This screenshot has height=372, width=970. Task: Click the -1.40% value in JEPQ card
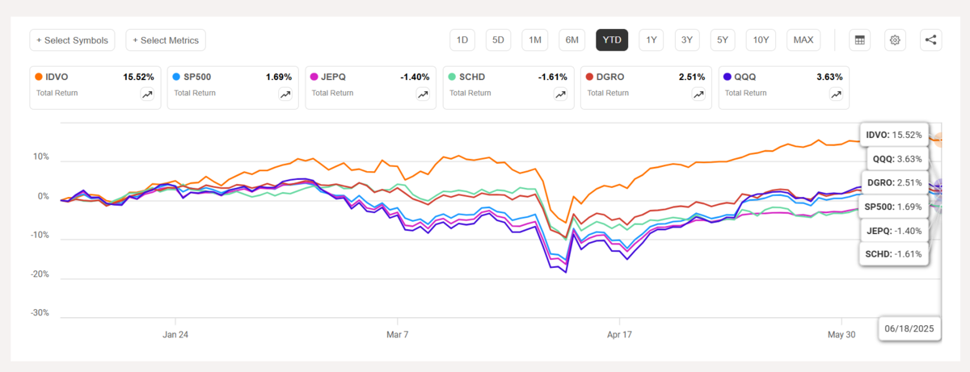click(415, 77)
